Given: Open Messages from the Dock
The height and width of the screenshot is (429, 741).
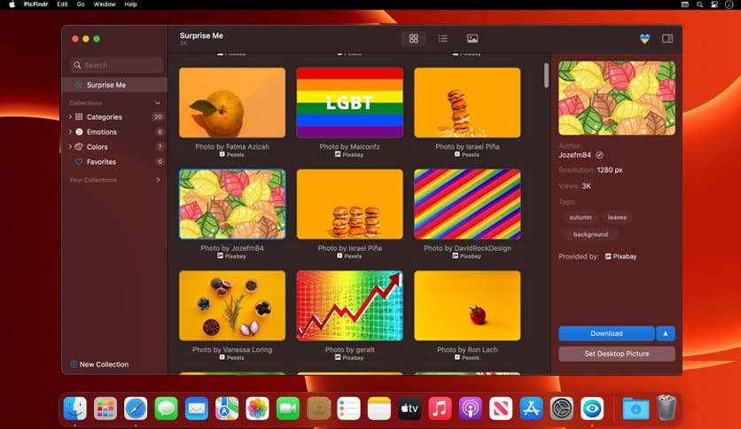Looking at the screenshot, I should click(167, 409).
